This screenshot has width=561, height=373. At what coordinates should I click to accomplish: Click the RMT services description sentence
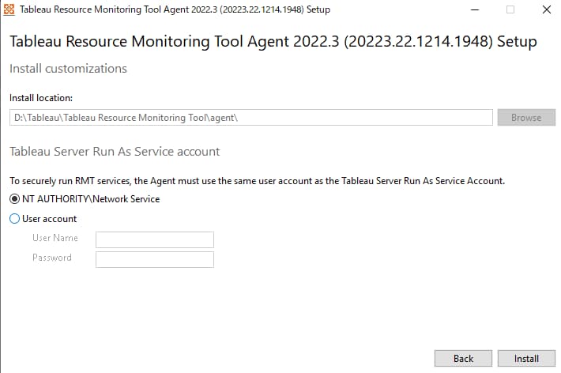257,181
